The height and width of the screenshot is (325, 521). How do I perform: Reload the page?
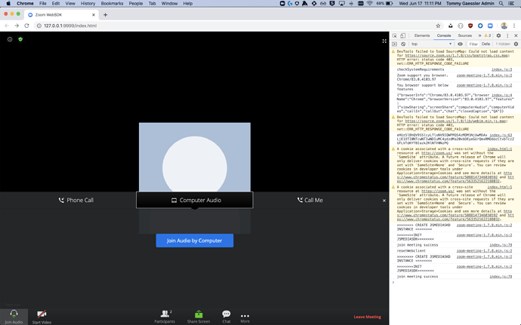click(26, 26)
